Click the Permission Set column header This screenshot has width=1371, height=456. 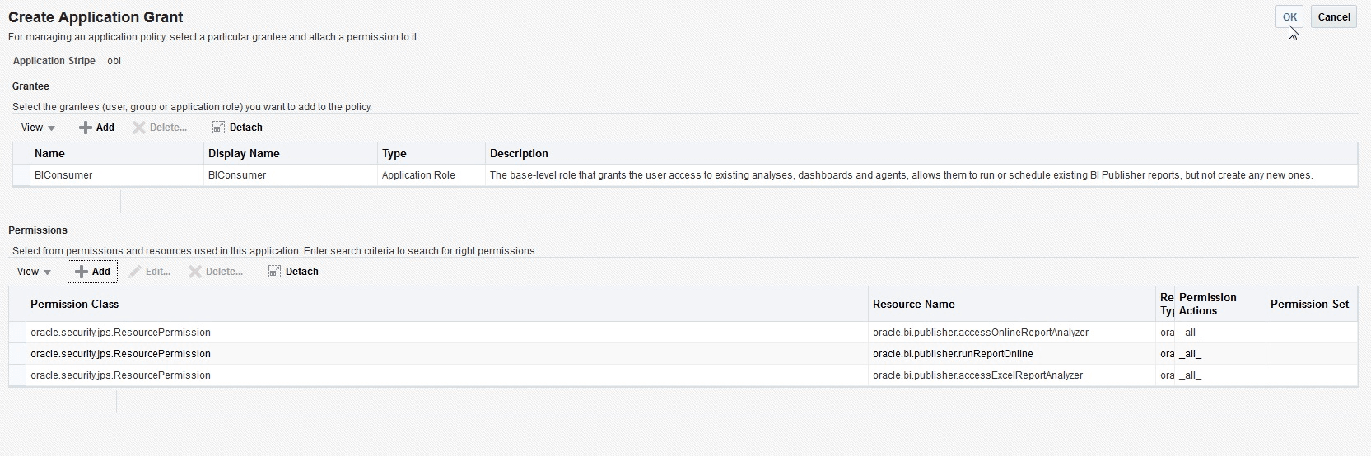[1309, 305]
